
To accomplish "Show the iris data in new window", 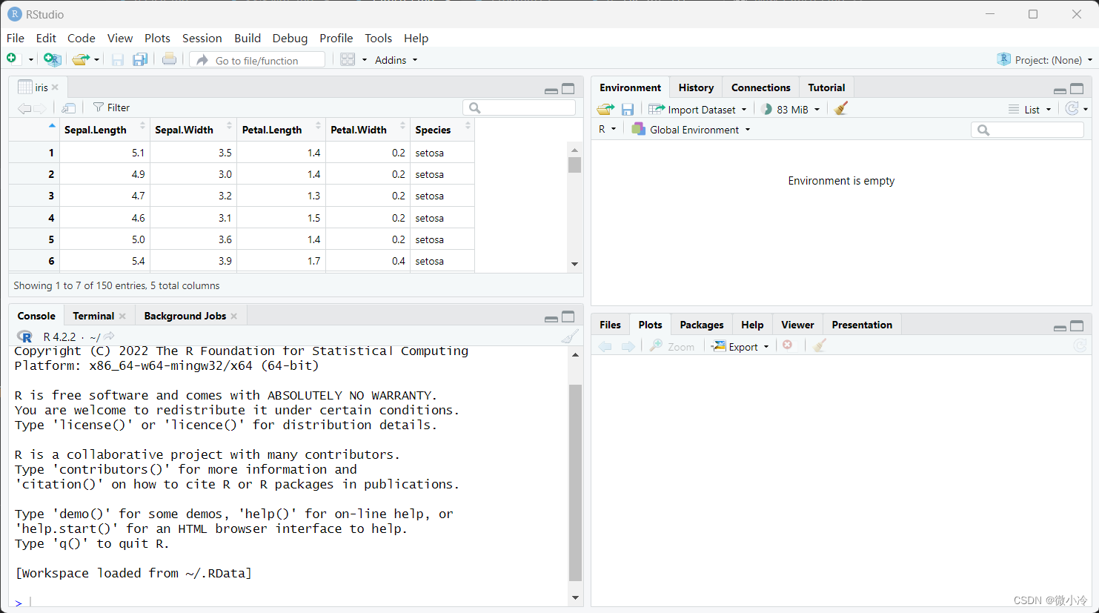I will 69,108.
